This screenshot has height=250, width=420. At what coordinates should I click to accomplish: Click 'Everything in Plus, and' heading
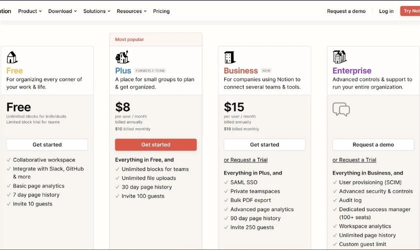click(x=253, y=173)
